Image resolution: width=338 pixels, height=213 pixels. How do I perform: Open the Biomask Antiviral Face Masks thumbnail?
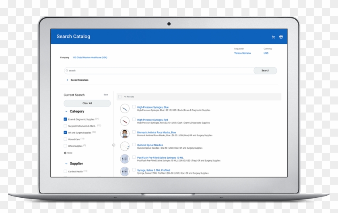tap(125, 133)
